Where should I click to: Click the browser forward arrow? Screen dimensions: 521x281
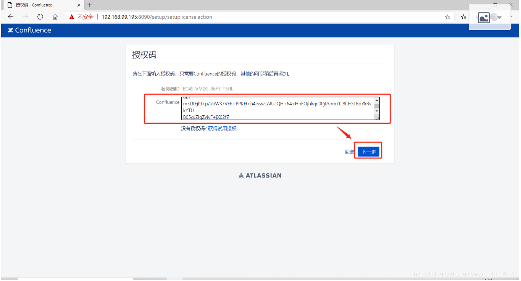[x=26, y=17]
